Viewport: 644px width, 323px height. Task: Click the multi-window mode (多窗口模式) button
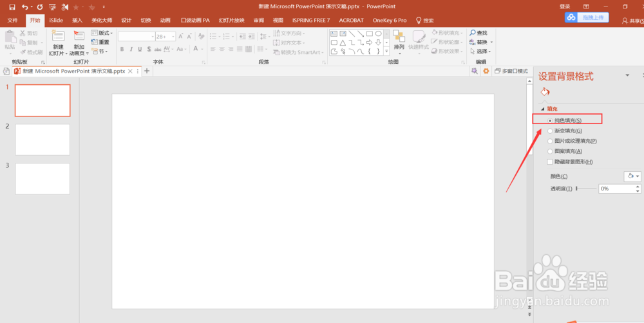(511, 71)
